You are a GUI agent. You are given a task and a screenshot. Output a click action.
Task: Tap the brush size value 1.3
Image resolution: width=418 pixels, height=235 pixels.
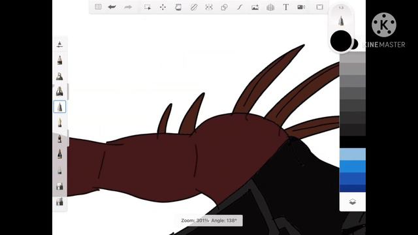tap(341, 8)
